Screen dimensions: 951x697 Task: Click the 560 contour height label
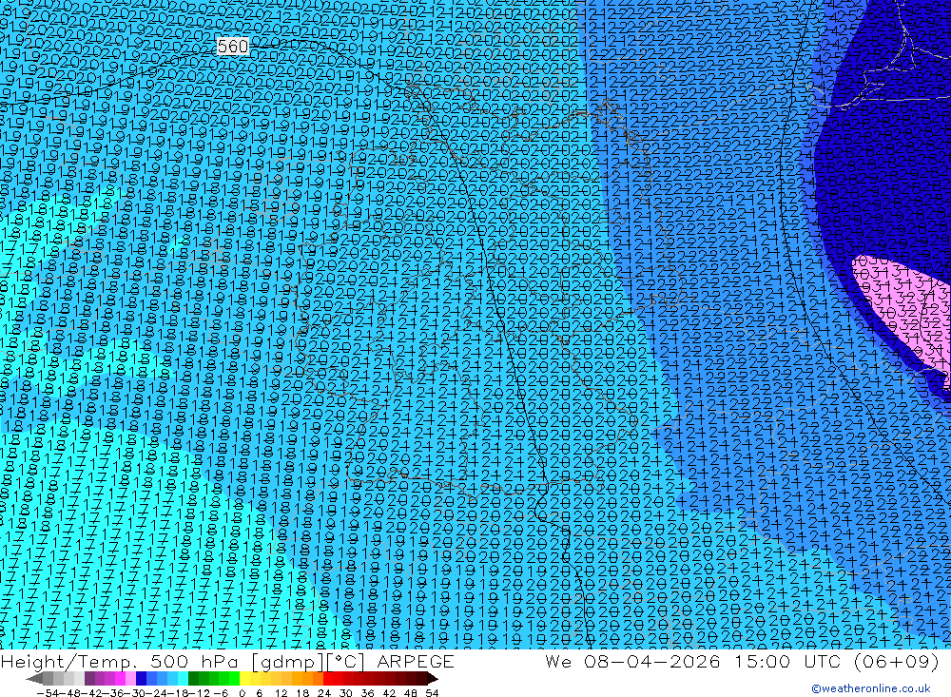[233, 46]
